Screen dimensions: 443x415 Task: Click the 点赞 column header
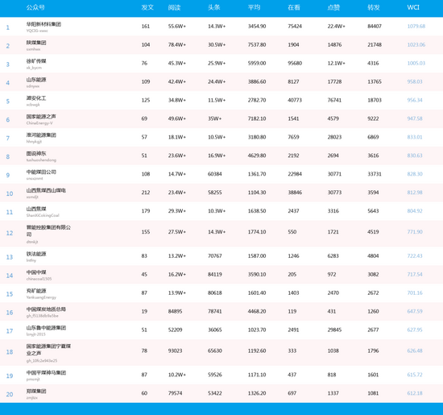click(x=333, y=7)
